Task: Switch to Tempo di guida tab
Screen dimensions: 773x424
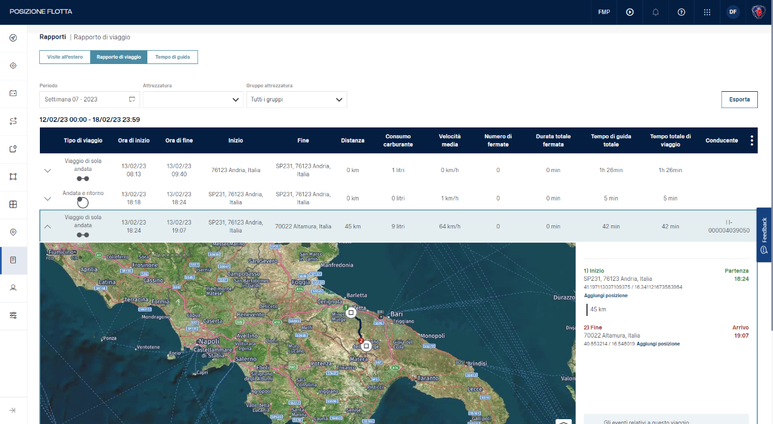Action: (172, 57)
